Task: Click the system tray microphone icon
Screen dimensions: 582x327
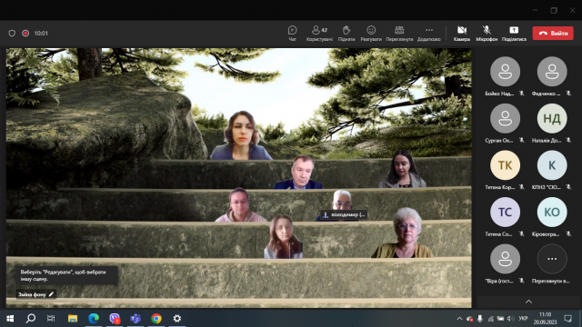Action: 480,319
